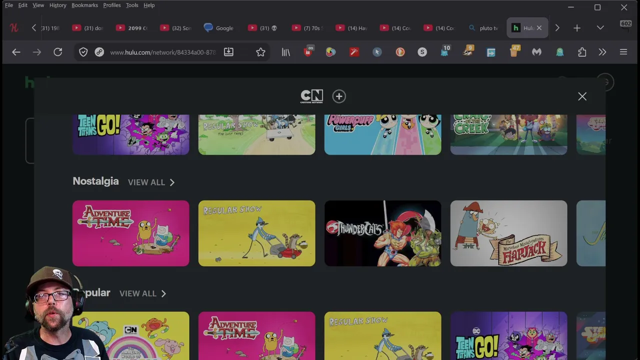Screen dimensions: 640x360
Task: Reload the current Hulu page
Action: (58, 52)
